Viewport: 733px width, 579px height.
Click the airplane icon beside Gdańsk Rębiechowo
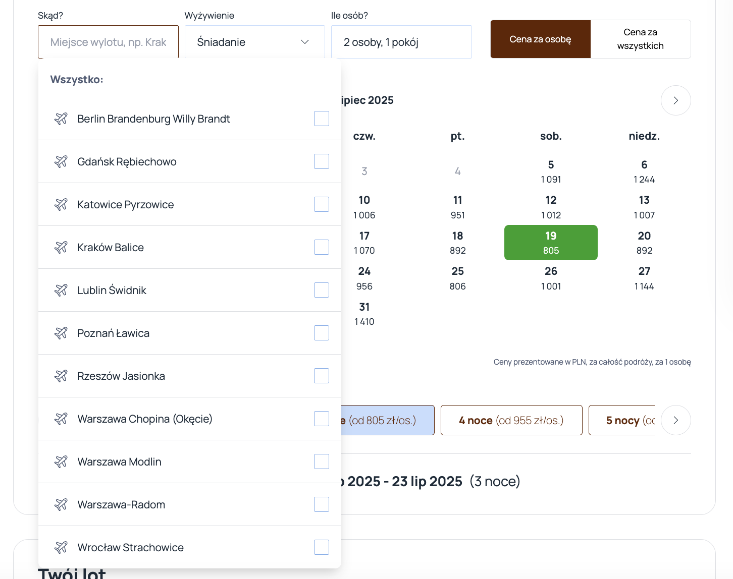(x=61, y=161)
